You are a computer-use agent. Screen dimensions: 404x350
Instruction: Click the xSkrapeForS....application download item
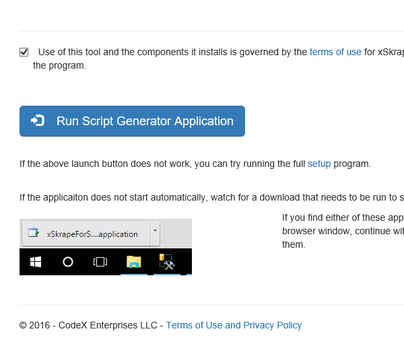pyautogui.click(x=86, y=234)
